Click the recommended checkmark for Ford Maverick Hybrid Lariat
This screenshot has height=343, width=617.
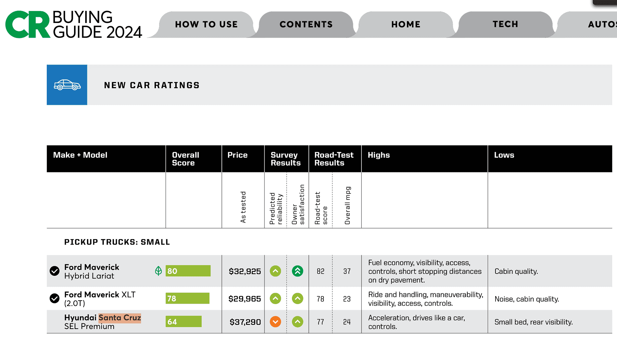point(55,271)
